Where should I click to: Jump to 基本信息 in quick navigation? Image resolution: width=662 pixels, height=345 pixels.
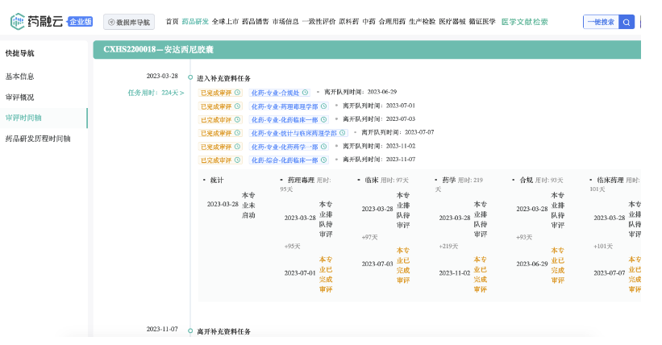point(19,77)
